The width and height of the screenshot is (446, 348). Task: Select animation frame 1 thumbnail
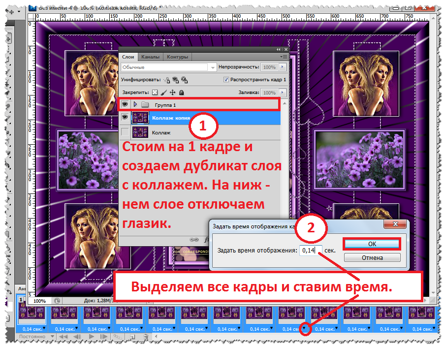pyautogui.click(x=32, y=313)
